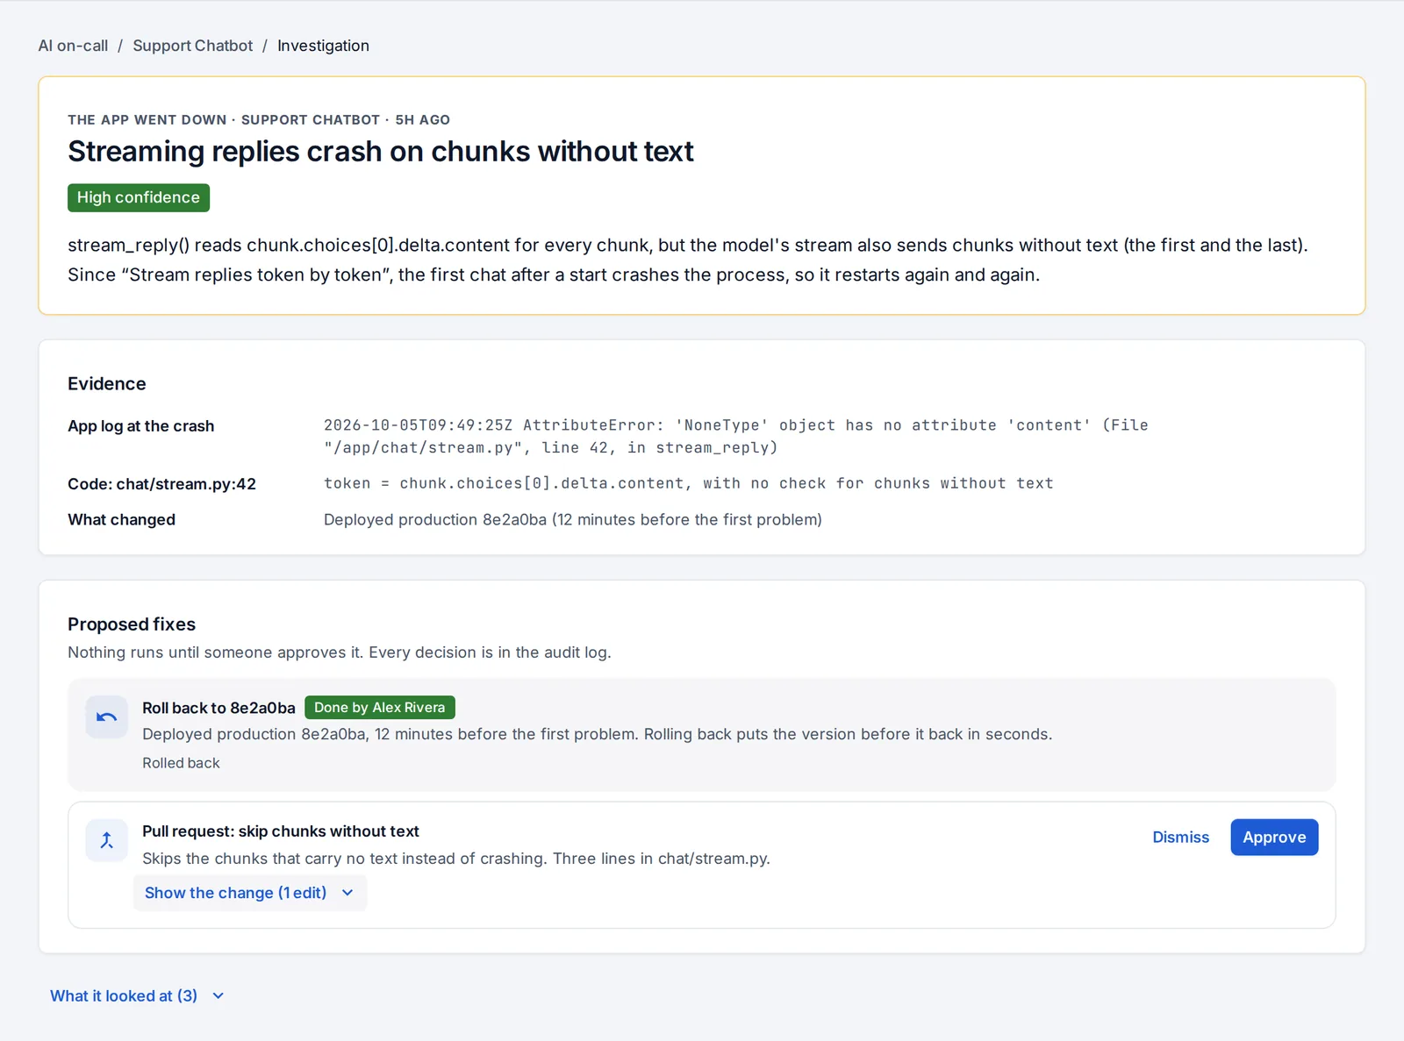Expand What it looked at (3)
1404x1041 pixels.
[138, 995]
